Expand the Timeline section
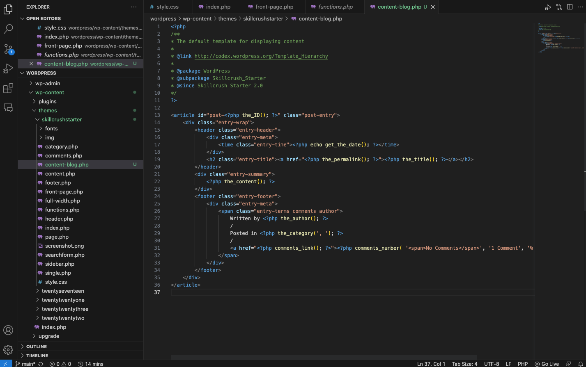586x367 pixels. [37, 356]
